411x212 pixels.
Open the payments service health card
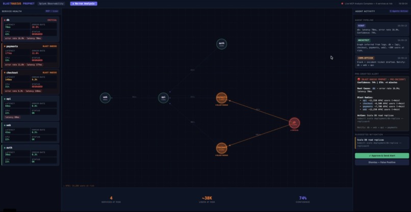[31, 56]
